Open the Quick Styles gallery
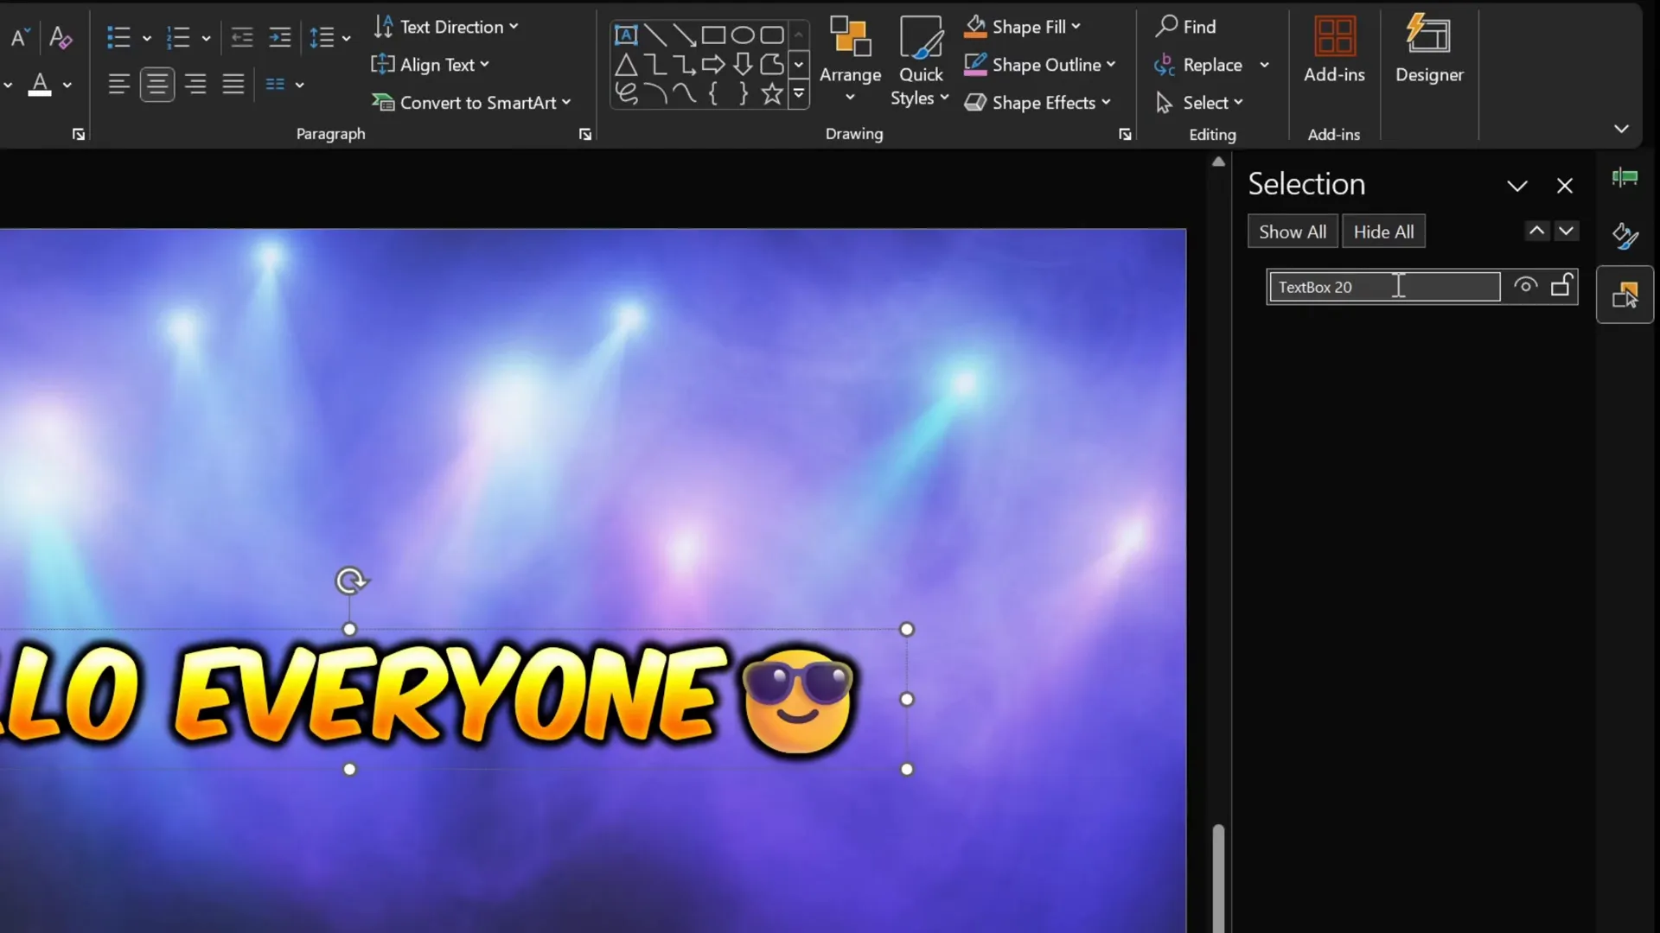The image size is (1660, 933). [921, 60]
